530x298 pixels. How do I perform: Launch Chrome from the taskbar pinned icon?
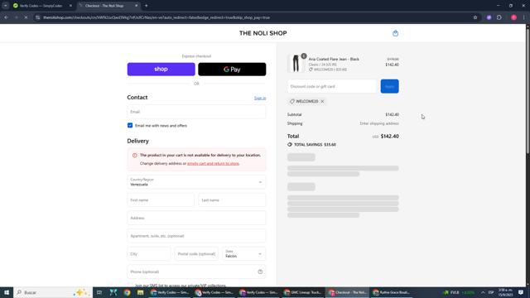pos(127,292)
